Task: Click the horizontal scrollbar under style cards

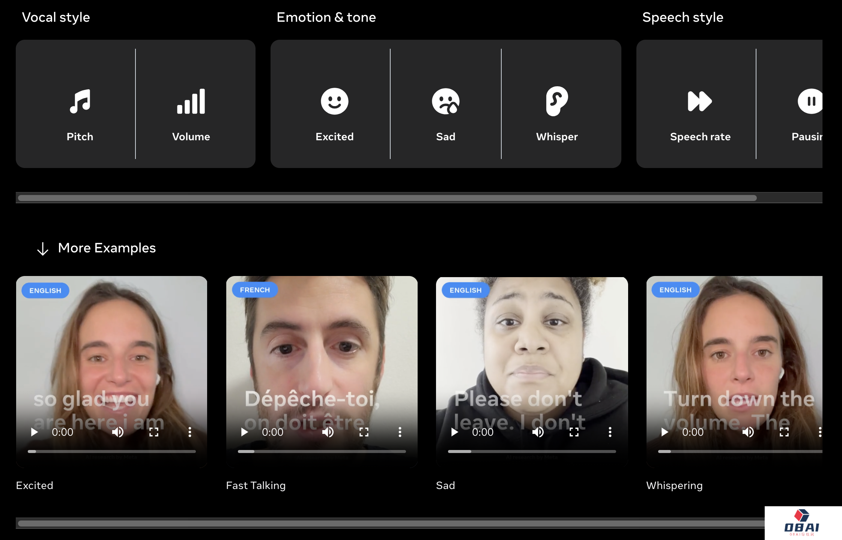Action: tap(386, 198)
